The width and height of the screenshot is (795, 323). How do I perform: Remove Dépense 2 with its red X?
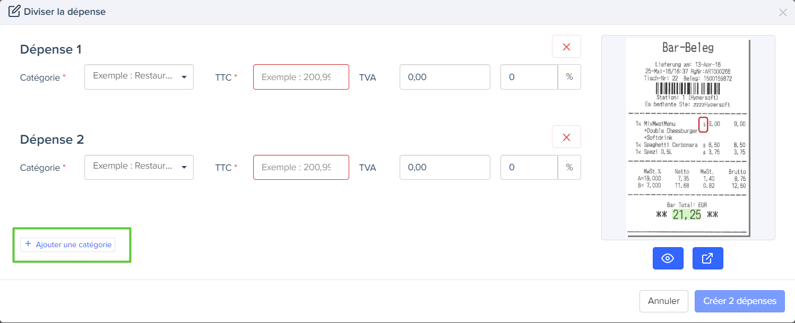pyautogui.click(x=566, y=137)
